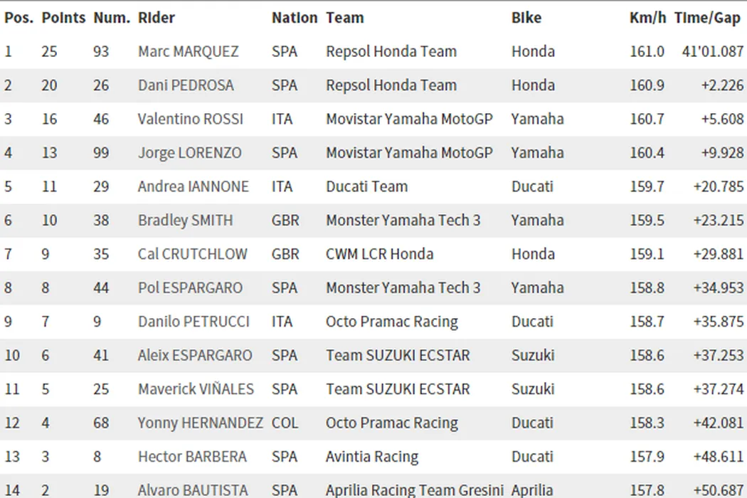
Task: Select Aprilia Racing Team Gresini cell
Action: (x=414, y=490)
